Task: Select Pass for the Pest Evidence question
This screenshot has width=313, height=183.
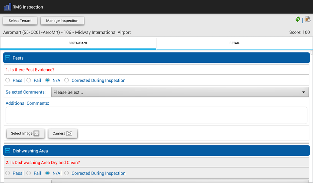Action: pyautogui.click(x=7, y=80)
